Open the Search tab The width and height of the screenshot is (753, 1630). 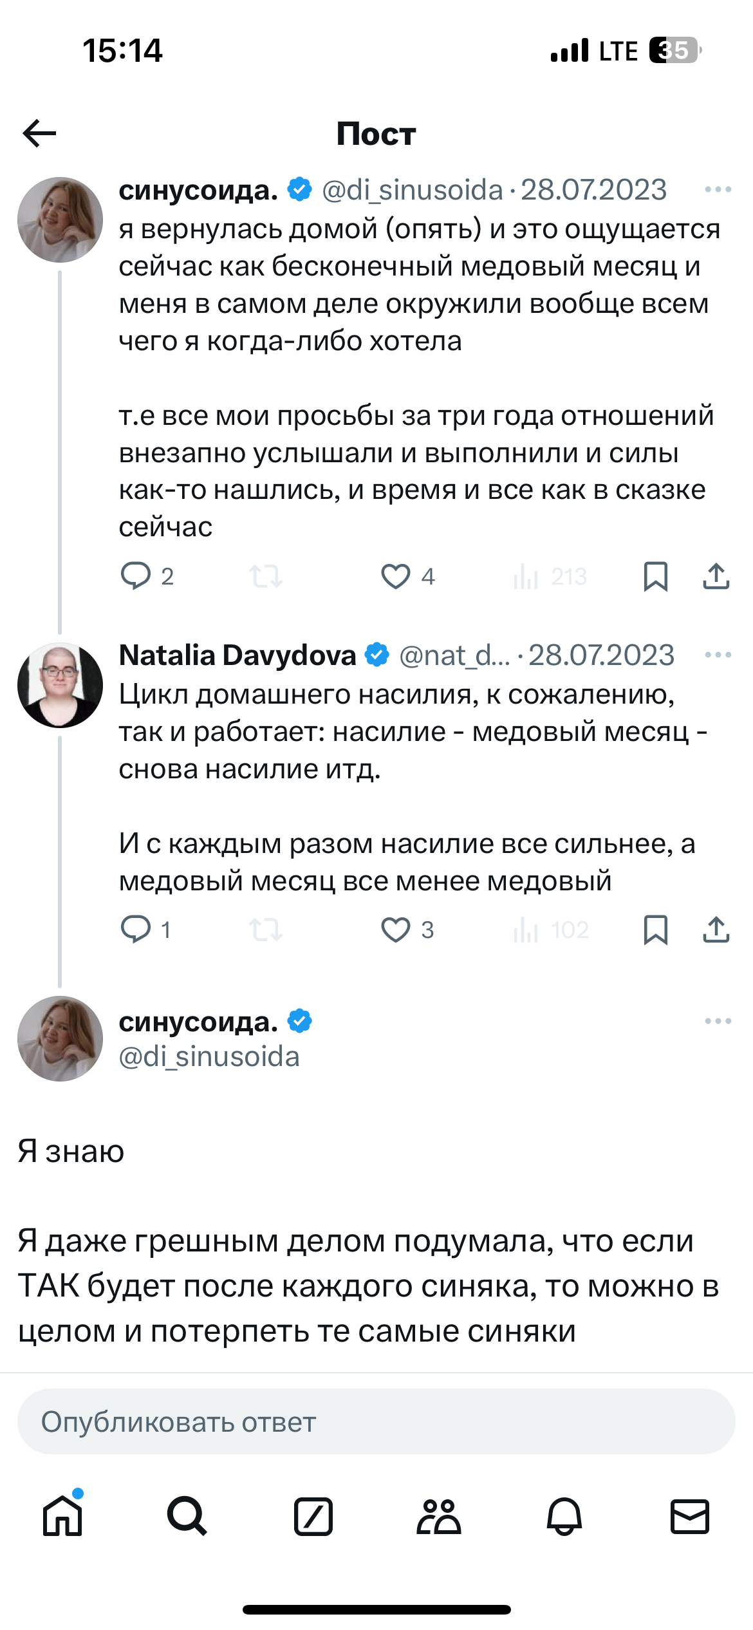click(x=187, y=1517)
